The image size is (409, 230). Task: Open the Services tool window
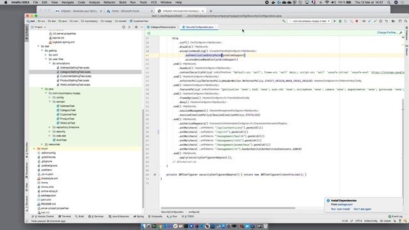[x=96, y=217]
